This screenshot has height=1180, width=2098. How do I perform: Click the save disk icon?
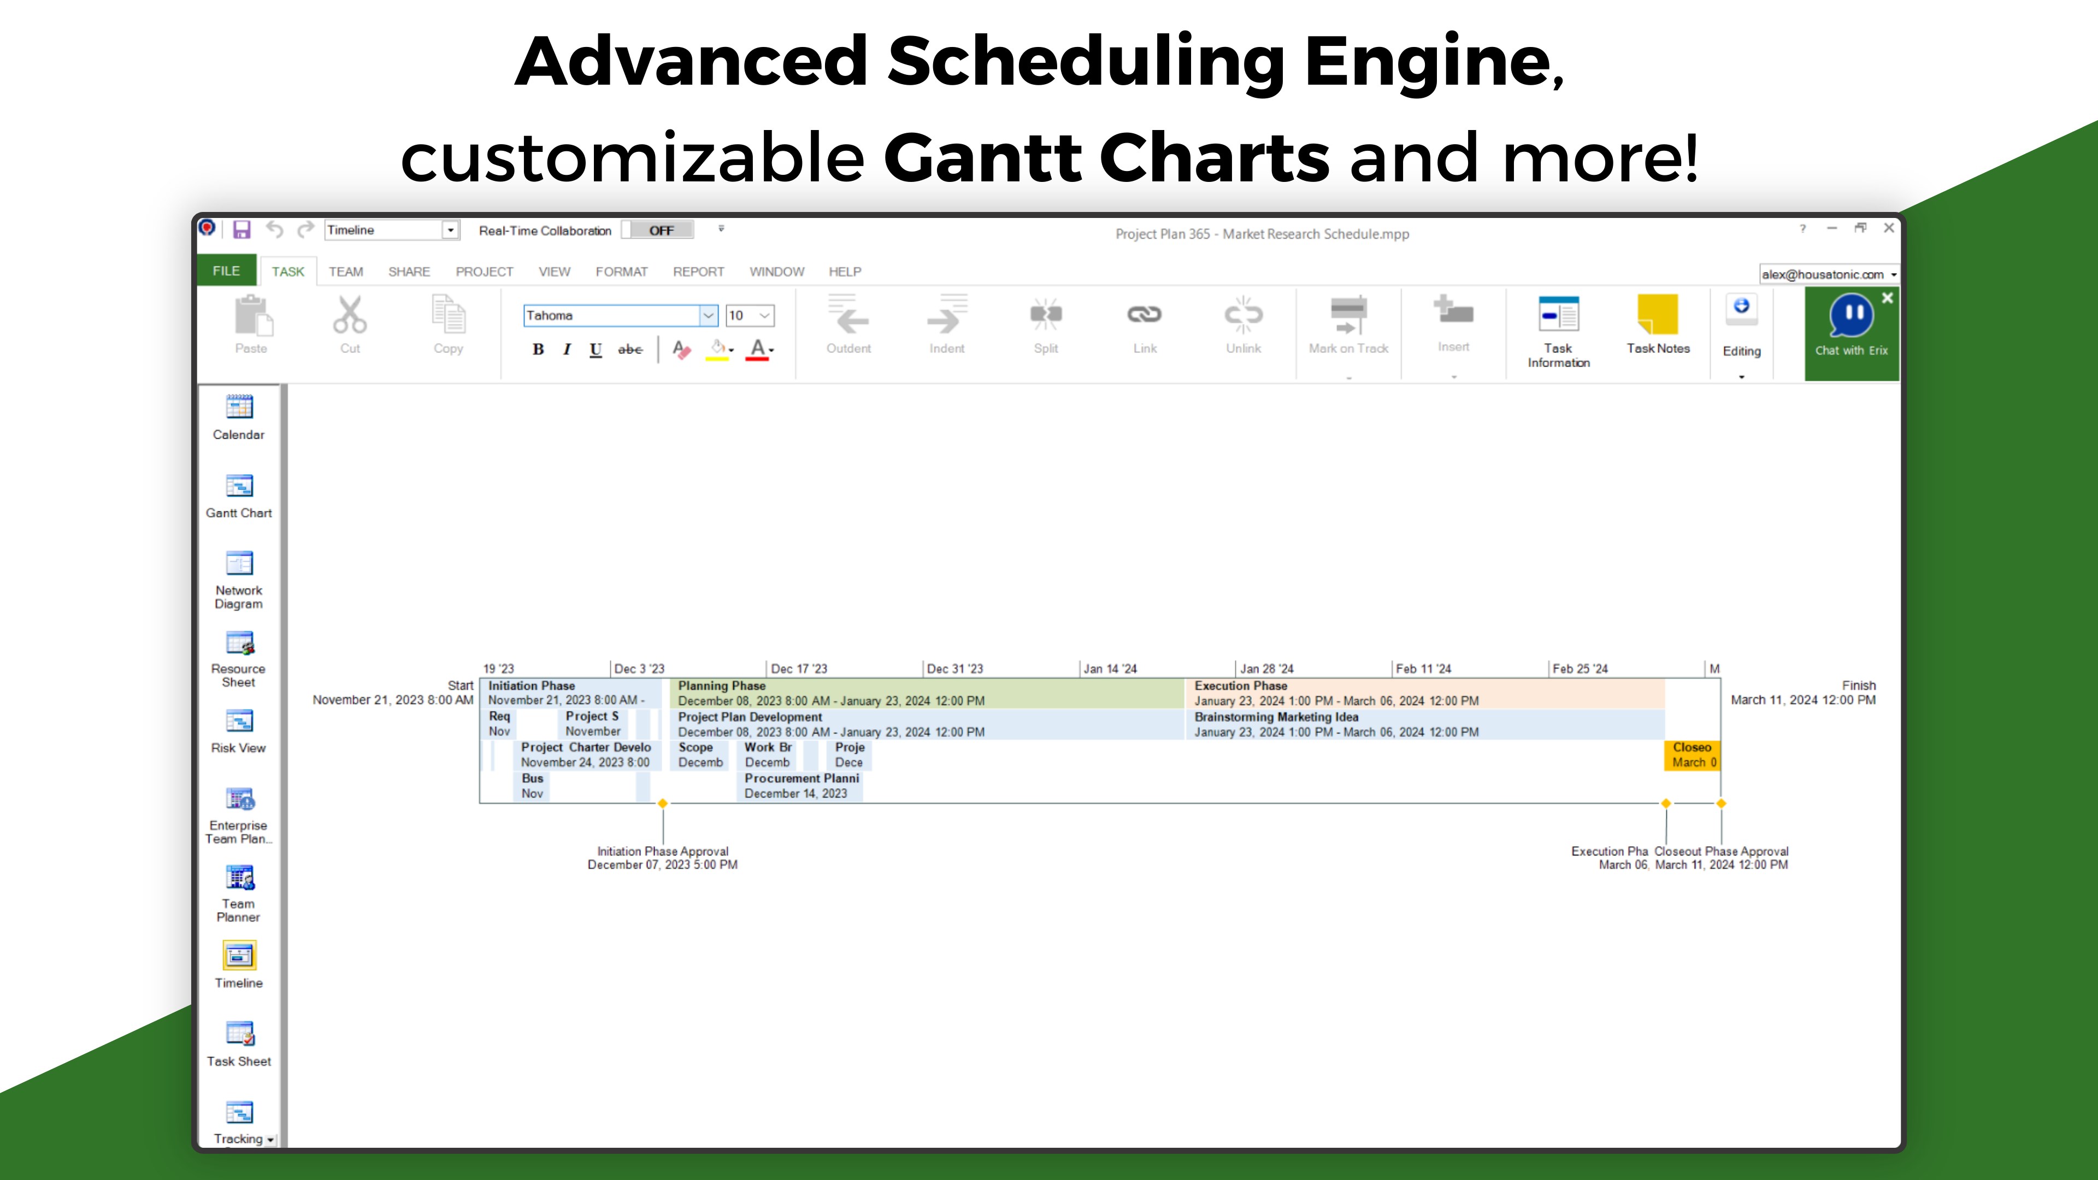(242, 231)
